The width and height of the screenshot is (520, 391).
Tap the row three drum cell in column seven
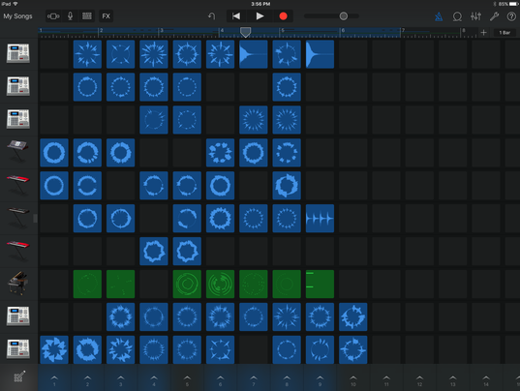click(254, 120)
